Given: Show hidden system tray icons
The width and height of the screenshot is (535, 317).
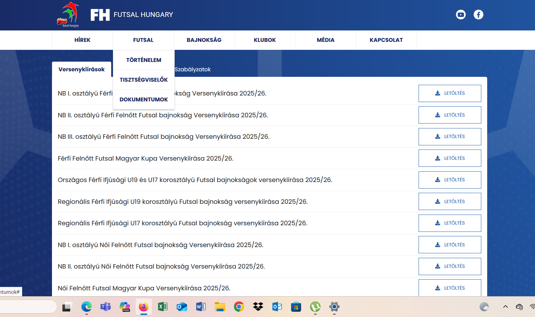Looking at the screenshot, I should (x=506, y=307).
